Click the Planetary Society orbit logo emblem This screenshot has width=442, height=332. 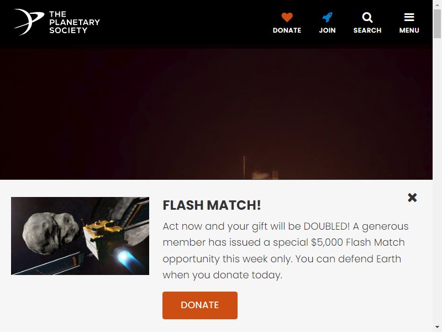point(29,22)
